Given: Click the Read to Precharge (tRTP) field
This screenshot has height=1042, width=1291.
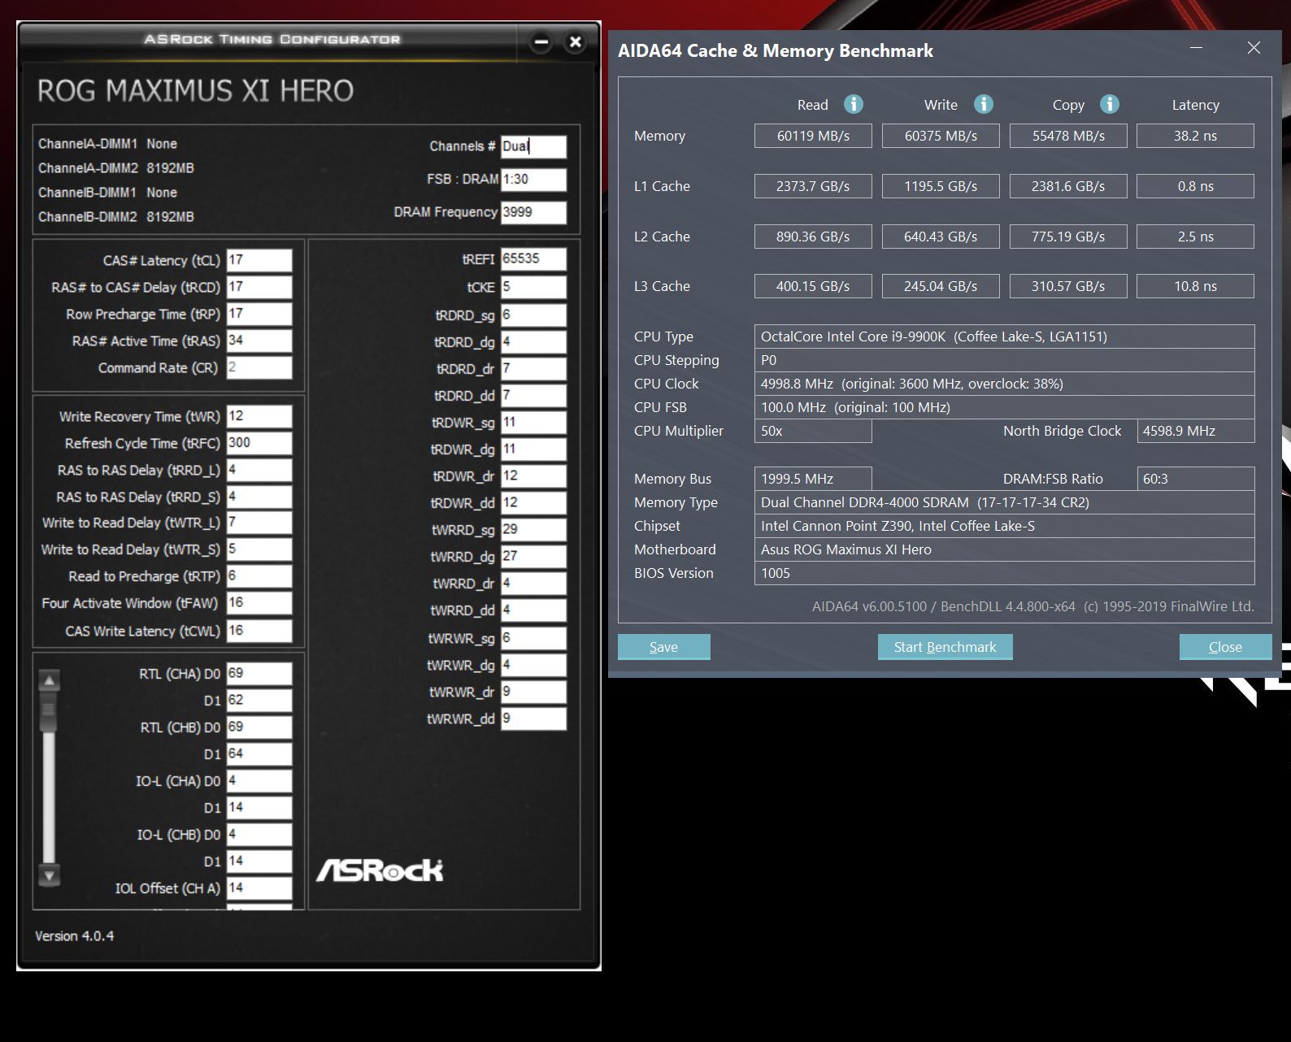Looking at the screenshot, I should (259, 576).
